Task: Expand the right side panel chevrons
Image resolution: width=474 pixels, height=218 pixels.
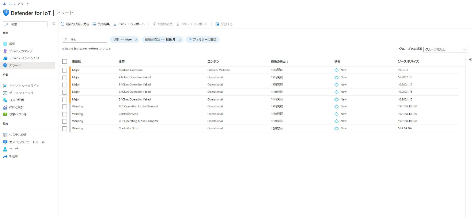Action: (x=470, y=59)
